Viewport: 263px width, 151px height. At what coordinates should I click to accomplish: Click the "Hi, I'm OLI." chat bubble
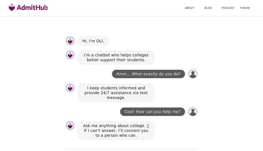tap(93, 41)
